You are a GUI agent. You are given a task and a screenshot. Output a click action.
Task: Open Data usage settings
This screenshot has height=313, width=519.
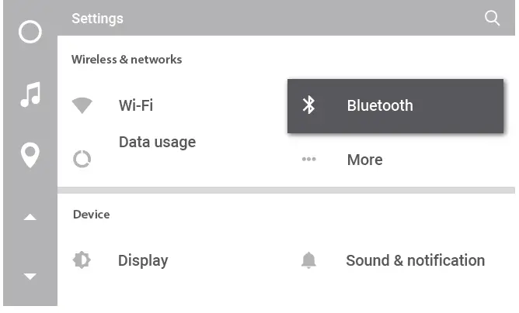click(x=157, y=143)
